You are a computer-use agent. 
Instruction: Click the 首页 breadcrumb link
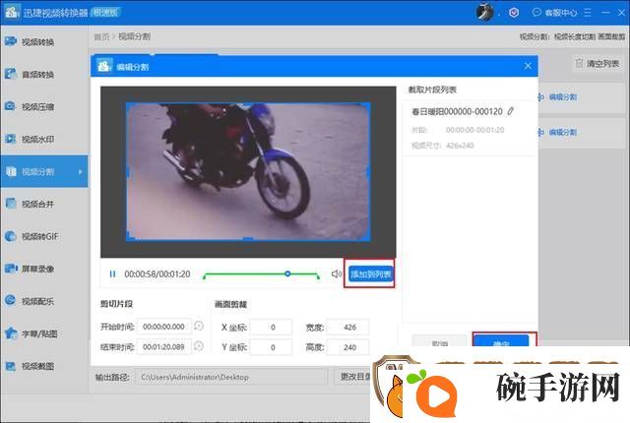tap(101, 36)
